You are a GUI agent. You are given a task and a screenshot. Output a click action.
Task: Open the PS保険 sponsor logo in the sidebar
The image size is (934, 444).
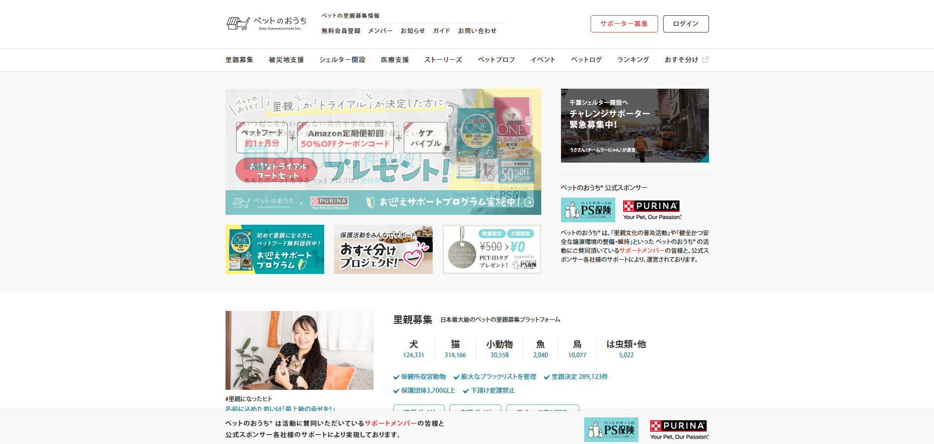coord(588,210)
